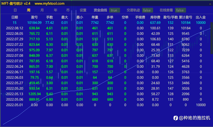
Task: Click cumulative profit 8062
Action: point(186,45)
